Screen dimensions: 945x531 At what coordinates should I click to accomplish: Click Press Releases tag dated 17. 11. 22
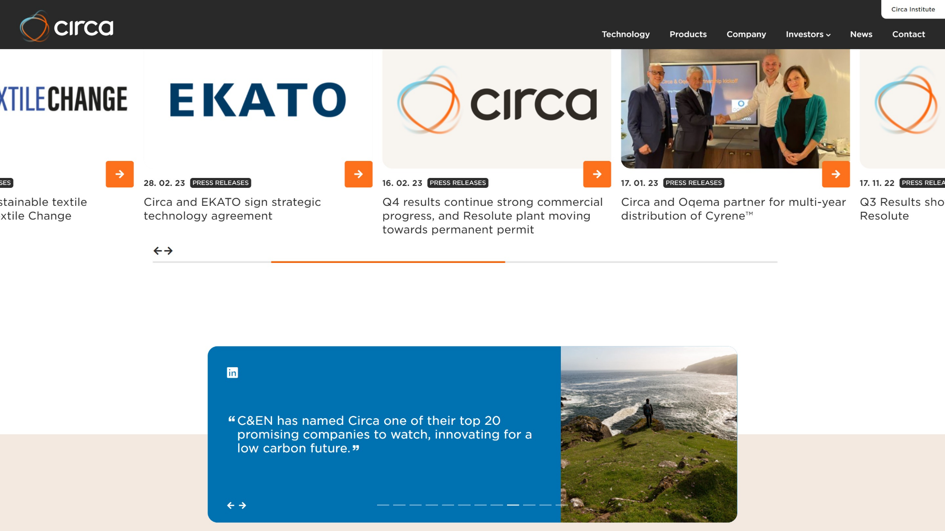coord(922,183)
